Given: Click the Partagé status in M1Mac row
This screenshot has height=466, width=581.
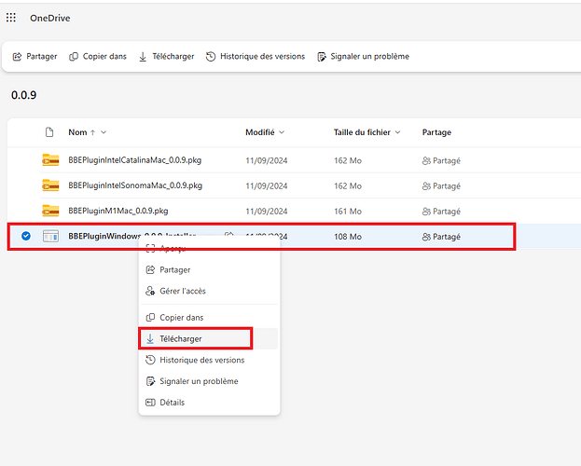Looking at the screenshot, I should (x=441, y=212).
